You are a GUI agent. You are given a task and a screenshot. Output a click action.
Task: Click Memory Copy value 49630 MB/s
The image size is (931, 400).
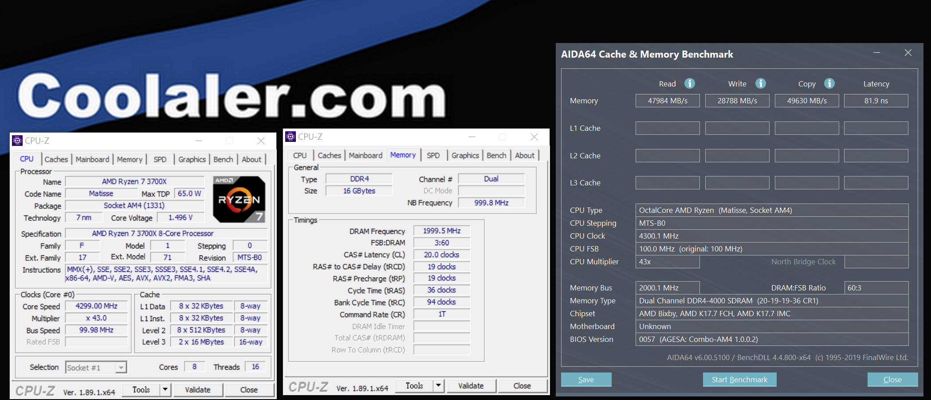point(807,101)
